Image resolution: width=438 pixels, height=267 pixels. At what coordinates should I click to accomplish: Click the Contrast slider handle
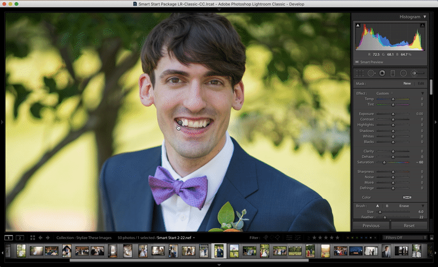[393, 119]
